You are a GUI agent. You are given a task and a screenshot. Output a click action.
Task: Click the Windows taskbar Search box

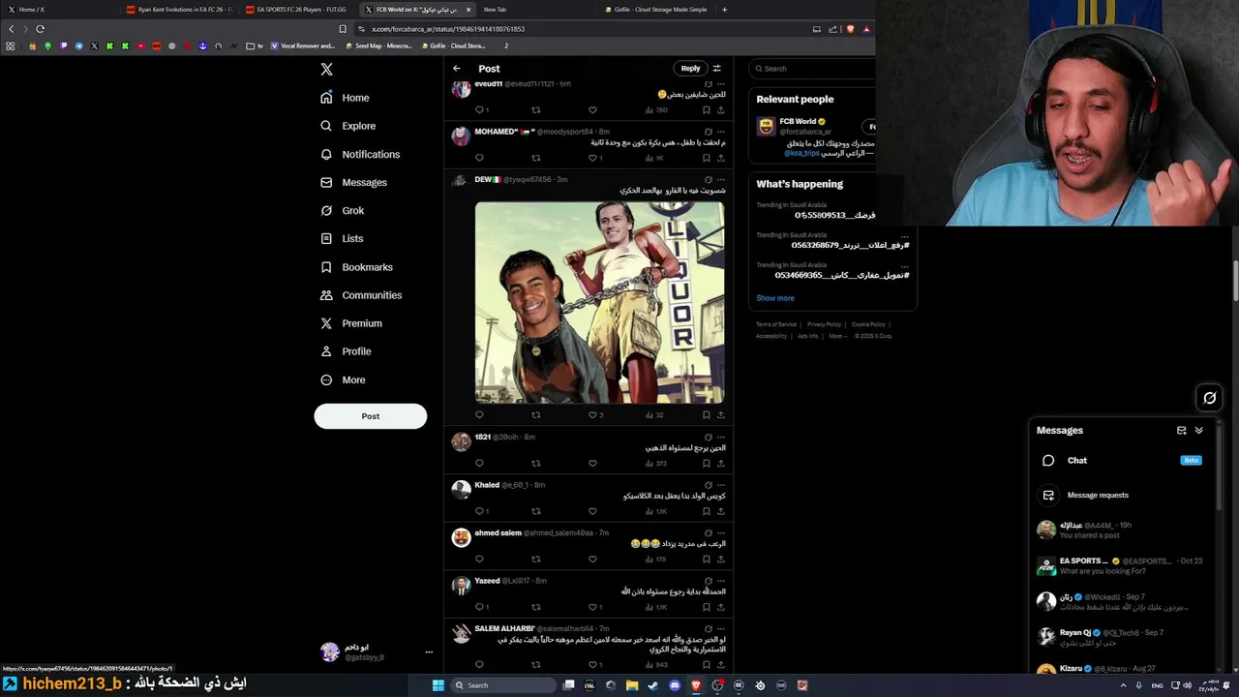pos(504,685)
